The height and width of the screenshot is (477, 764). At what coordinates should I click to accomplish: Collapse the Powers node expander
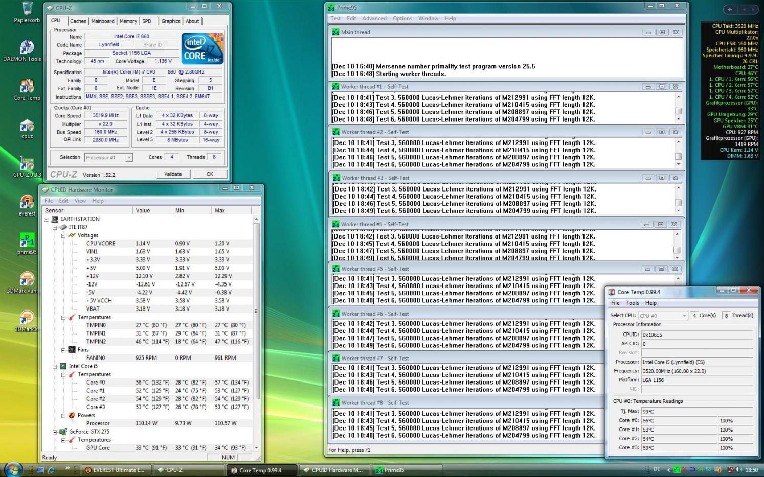63,415
